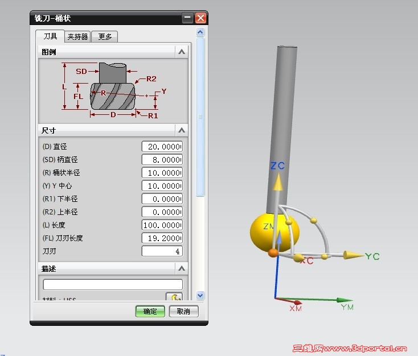Click the scrollbar up arrow
The image size is (418, 356).
point(200,32)
